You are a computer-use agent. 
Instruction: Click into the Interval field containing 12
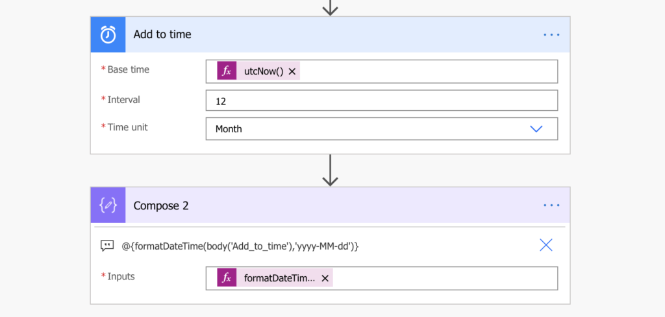coord(382,100)
